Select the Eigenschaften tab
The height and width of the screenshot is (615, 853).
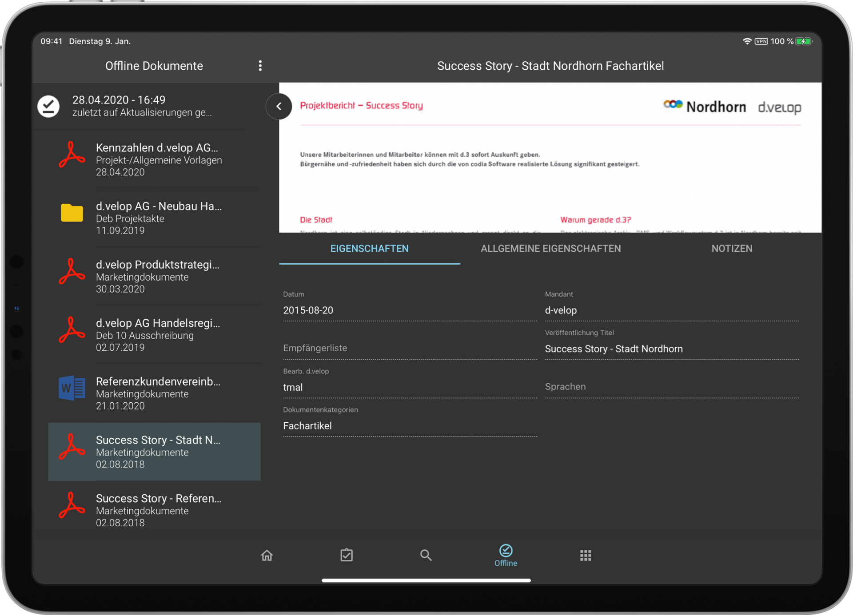point(369,249)
